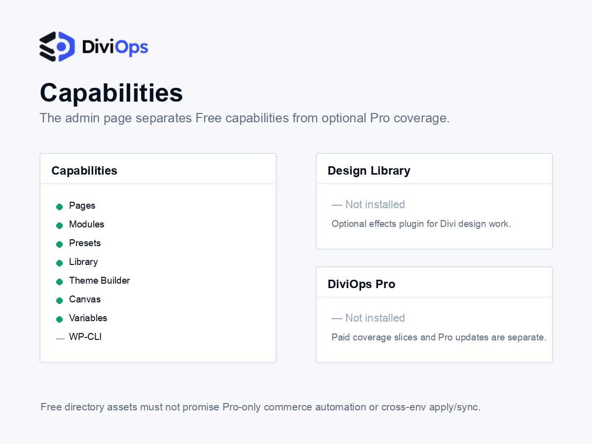Click the DiviOps logo icon

point(57,46)
